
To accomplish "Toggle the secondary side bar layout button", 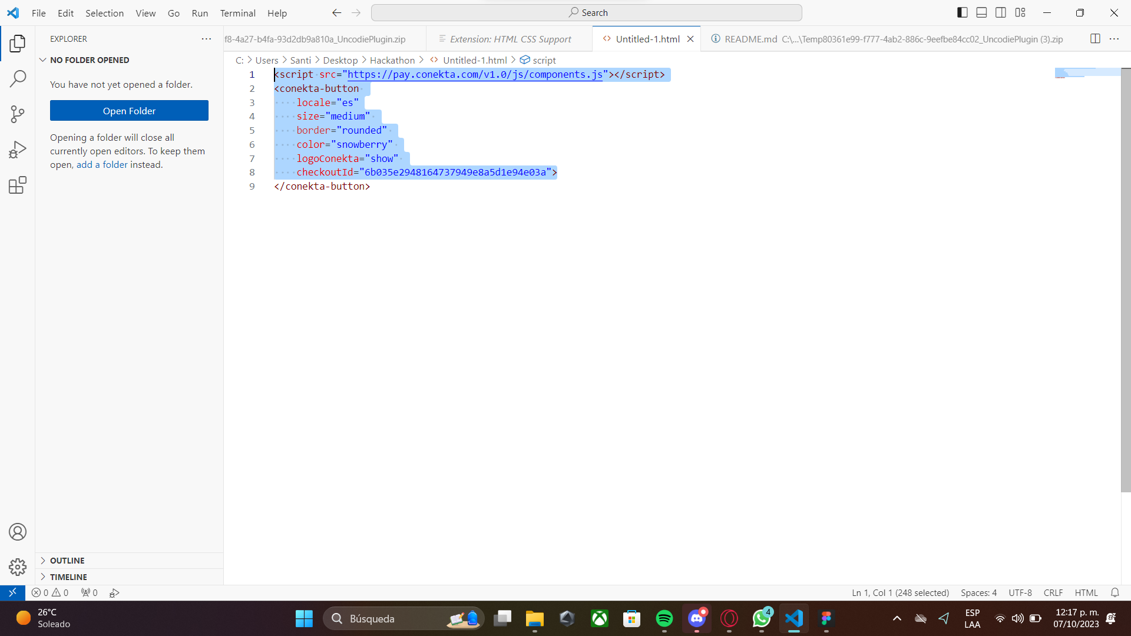I will 1001,12.
